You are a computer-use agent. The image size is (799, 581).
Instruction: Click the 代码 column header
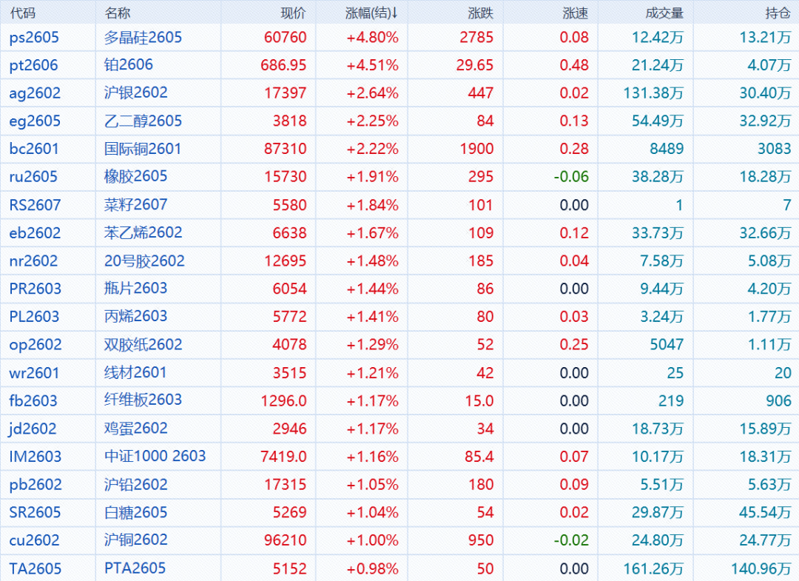click(x=22, y=13)
